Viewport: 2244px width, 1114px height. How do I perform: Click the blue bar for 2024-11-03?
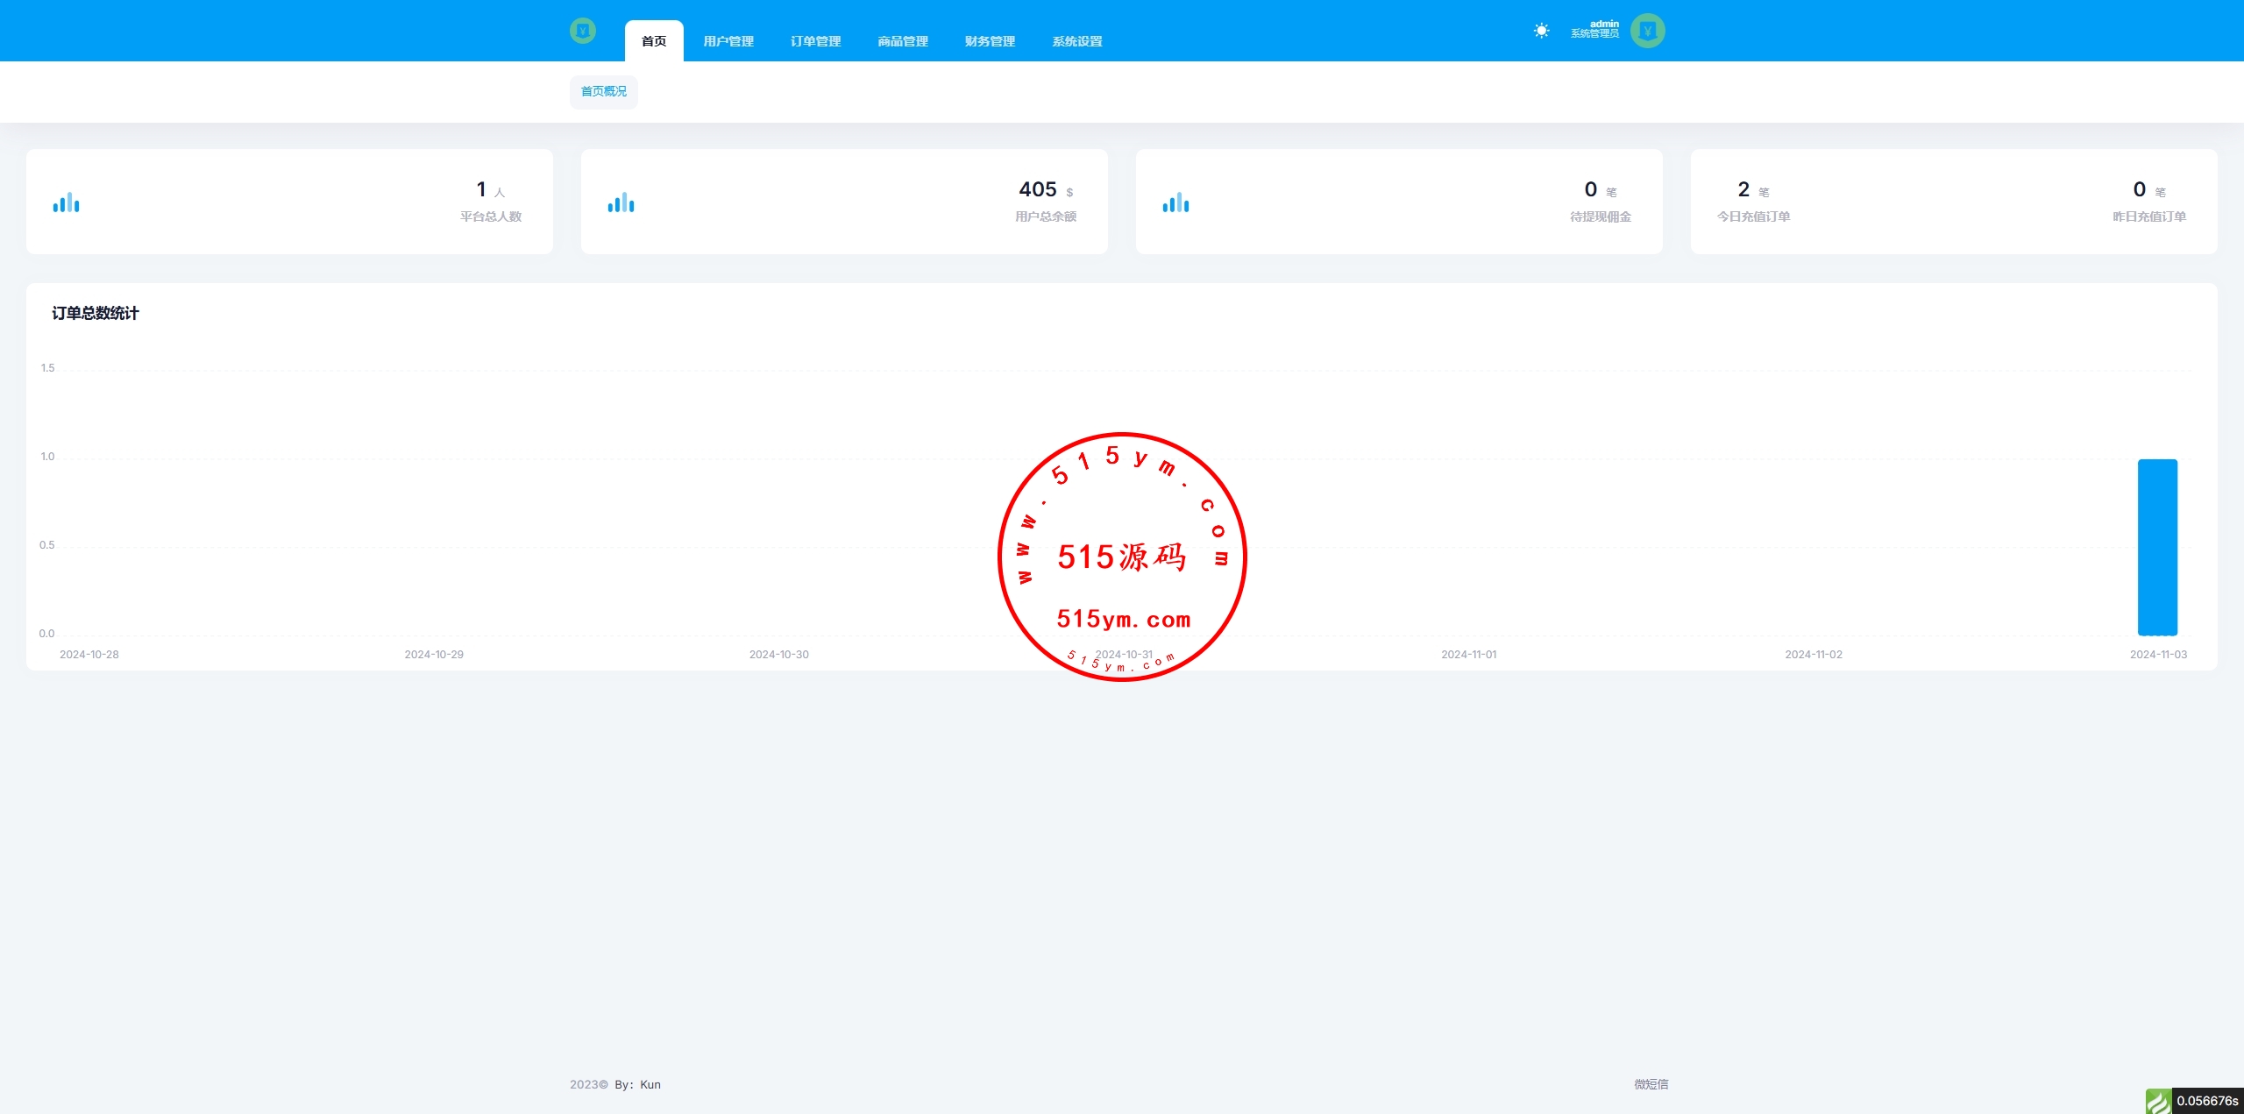click(x=2157, y=547)
